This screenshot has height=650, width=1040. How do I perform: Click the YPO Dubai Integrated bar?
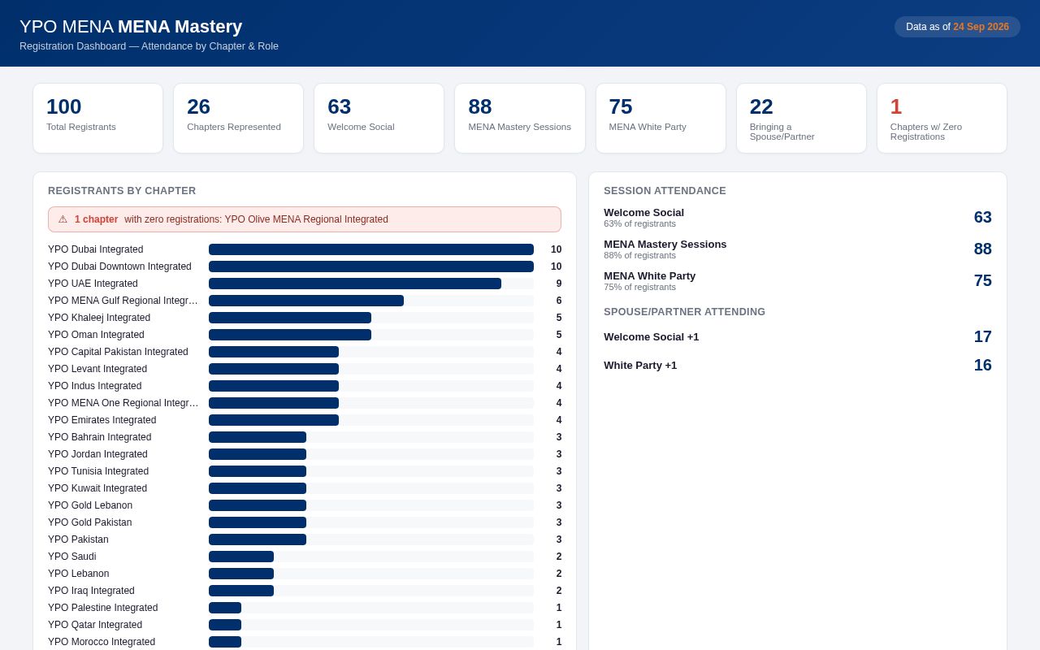click(371, 249)
